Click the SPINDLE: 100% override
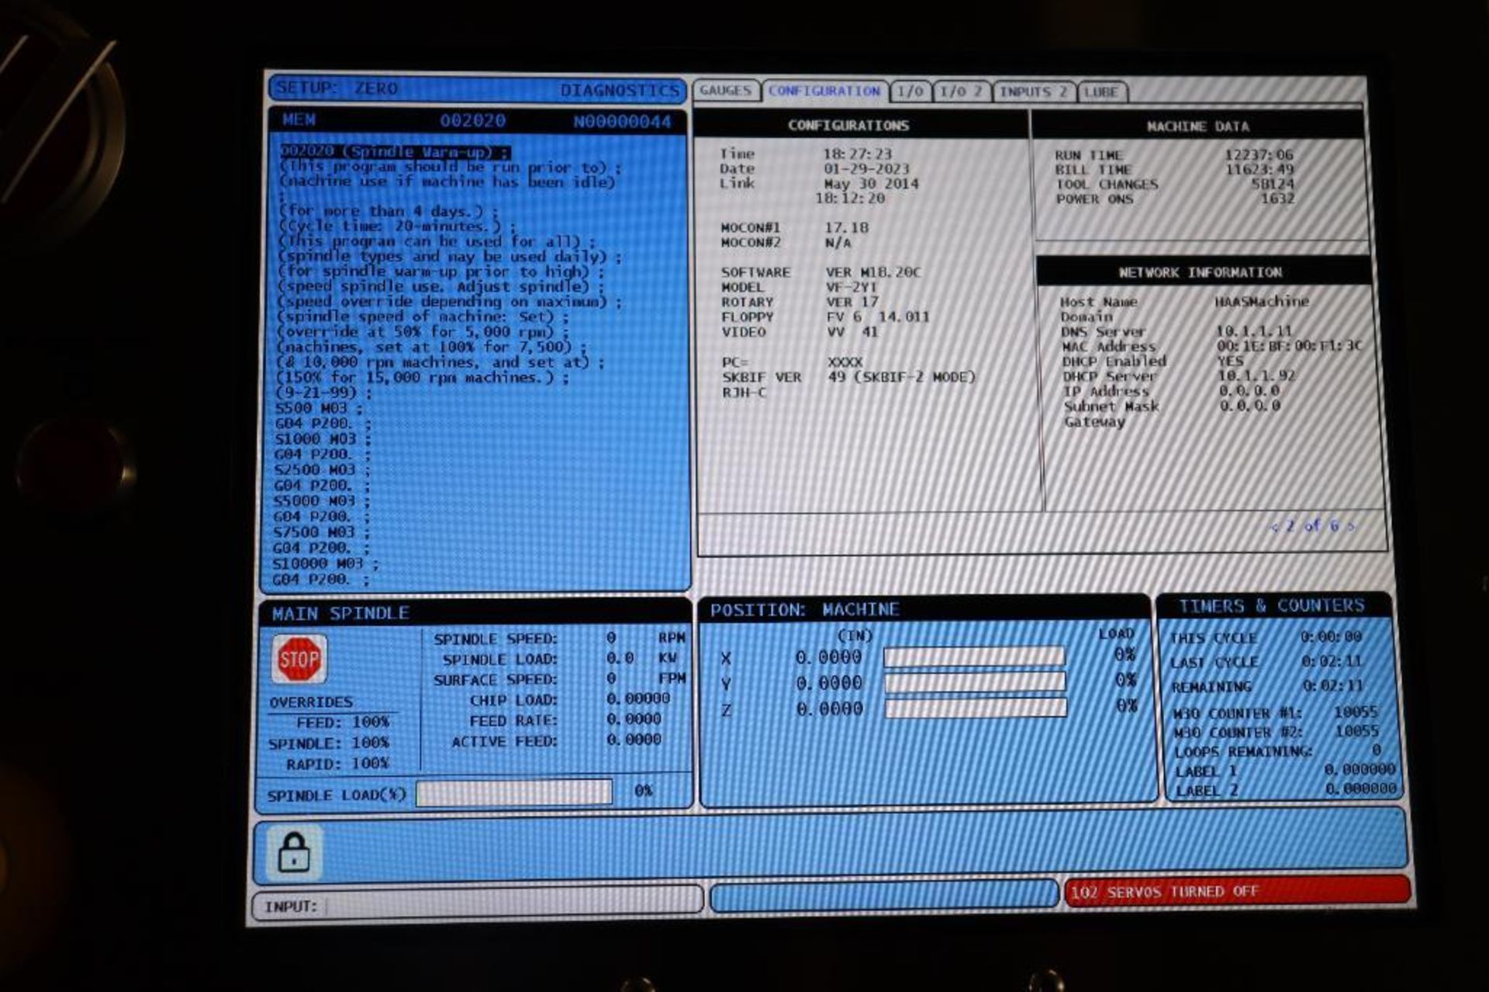This screenshot has width=1489, height=992. [329, 743]
